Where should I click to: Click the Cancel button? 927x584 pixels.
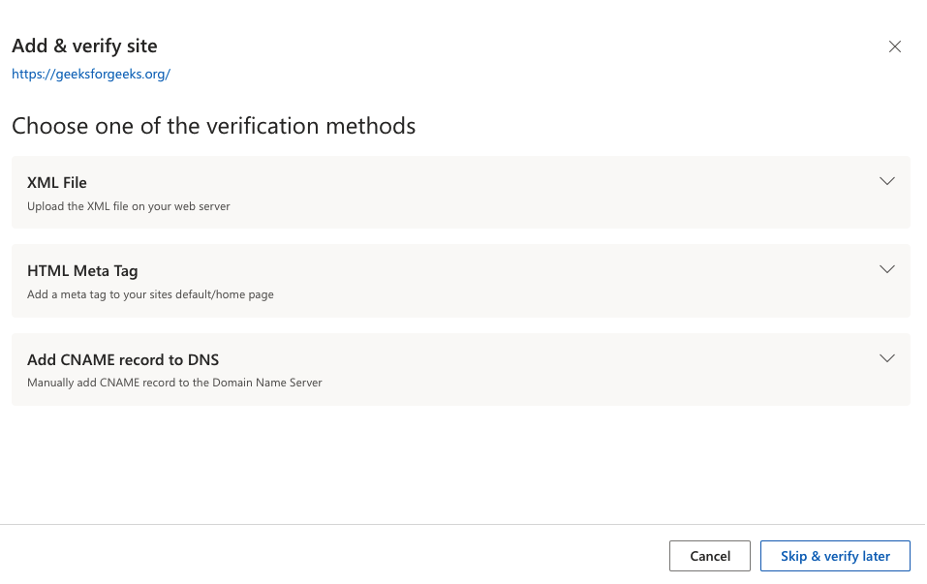coord(709,556)
